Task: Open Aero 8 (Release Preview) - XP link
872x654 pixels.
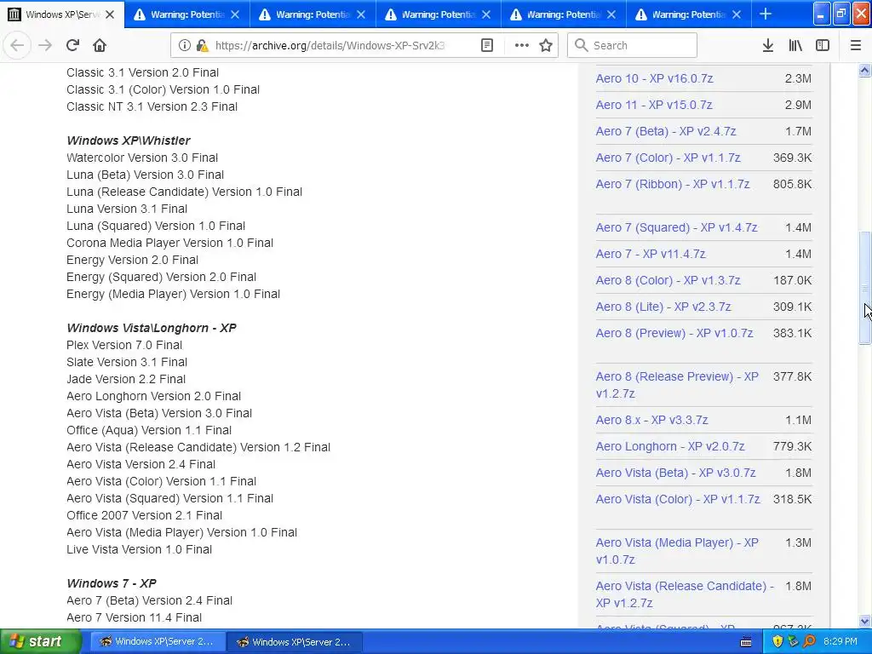Action: tap(677, 385)
